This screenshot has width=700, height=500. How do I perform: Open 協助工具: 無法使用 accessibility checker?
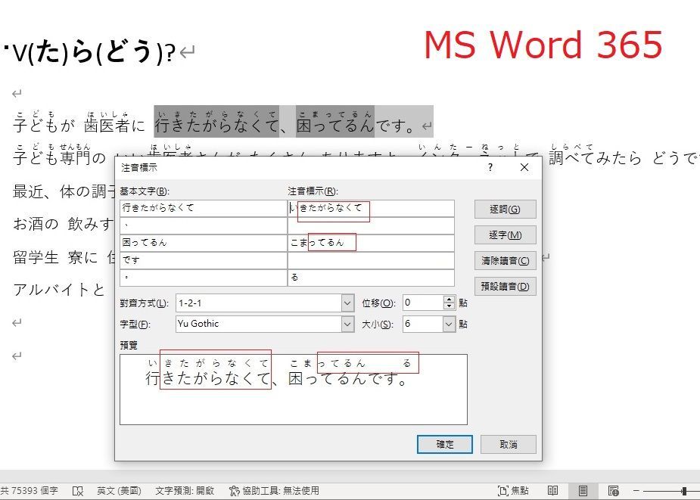pos(274,491)
